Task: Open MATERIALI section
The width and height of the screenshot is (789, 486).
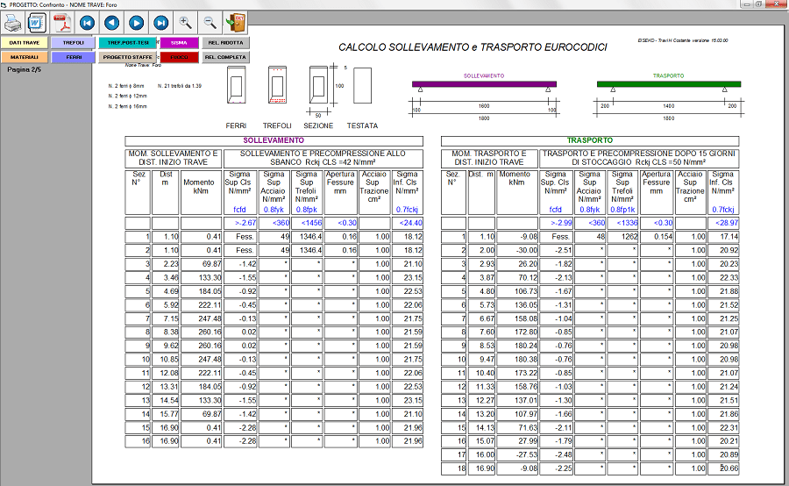Action: [x=25, y=57]
